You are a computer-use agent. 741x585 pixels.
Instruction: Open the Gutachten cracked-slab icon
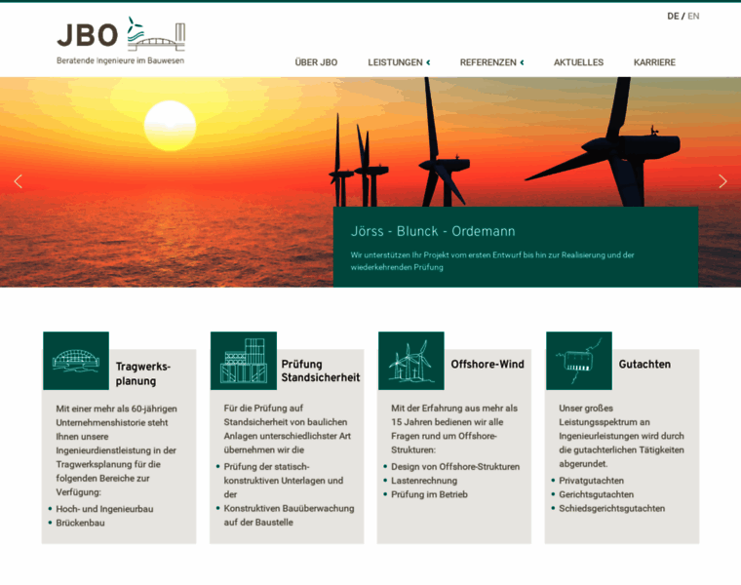tap(579, 361)
